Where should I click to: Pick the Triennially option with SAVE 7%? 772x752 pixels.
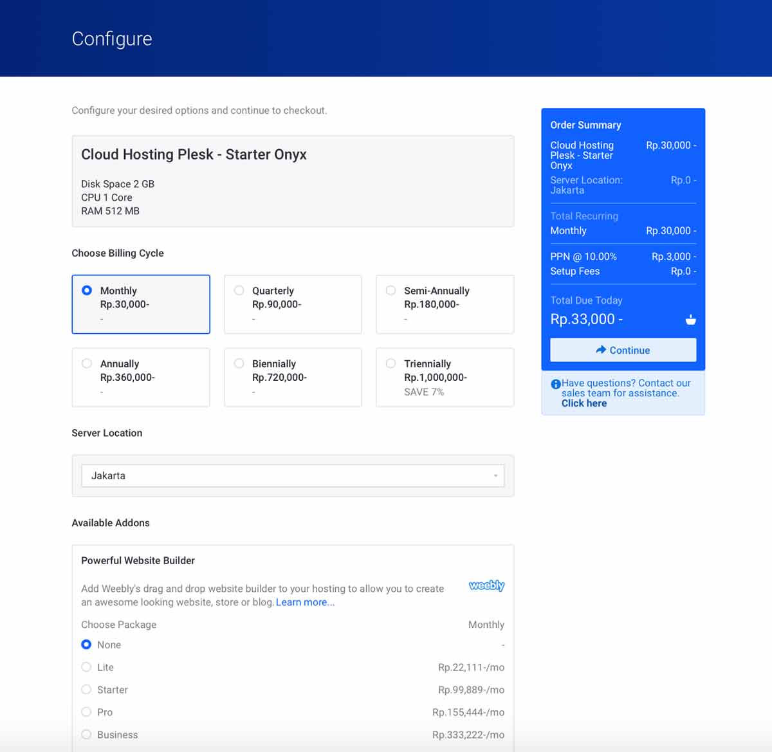pos(391,363)
